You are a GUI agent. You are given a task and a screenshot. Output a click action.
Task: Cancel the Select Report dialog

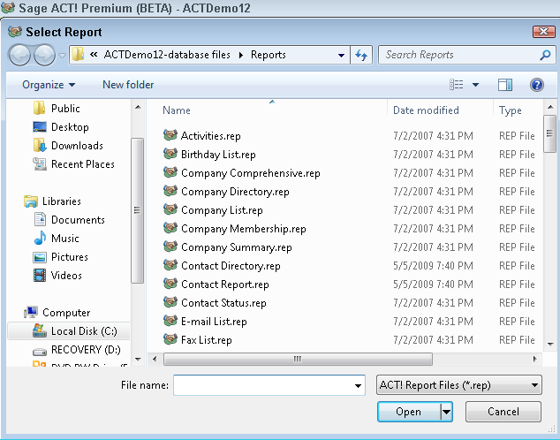coord(503,412)
